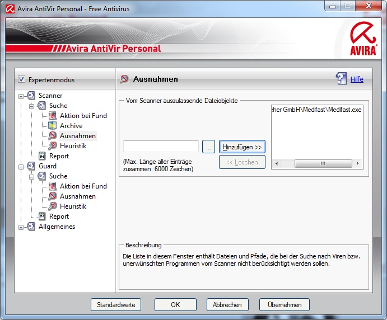This screenshot has width=387, height=320.
Task: Click the Scanner Ausnahmen prohibition icon
Action: 52,135
